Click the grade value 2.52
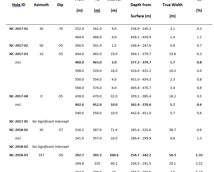This screenshot has height=172, width=214. [x=199, y=163]
